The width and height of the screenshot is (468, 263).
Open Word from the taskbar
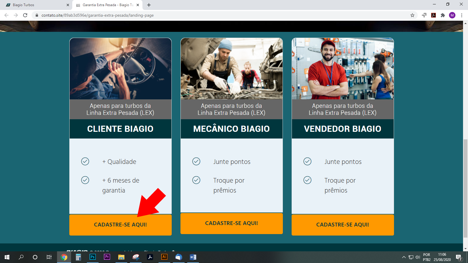pos(193,257)
